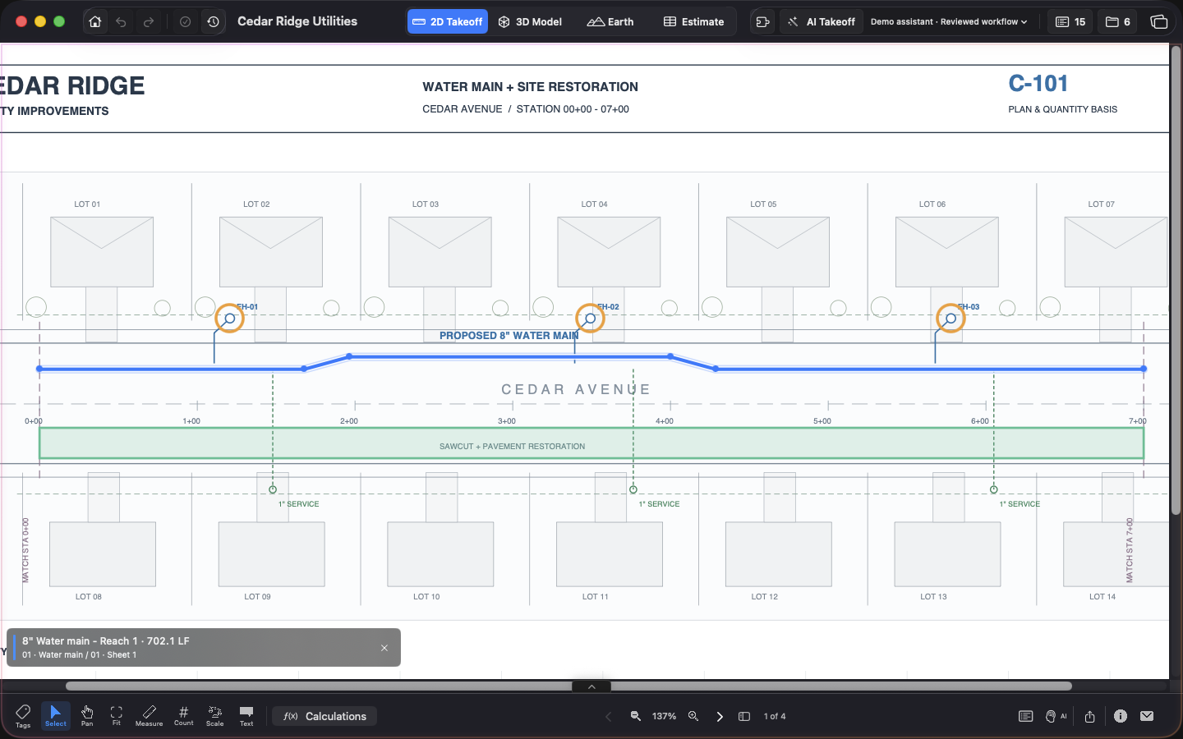Open the version history clock
This screenshot has width=1183, height=739.
tap(213, 22)
